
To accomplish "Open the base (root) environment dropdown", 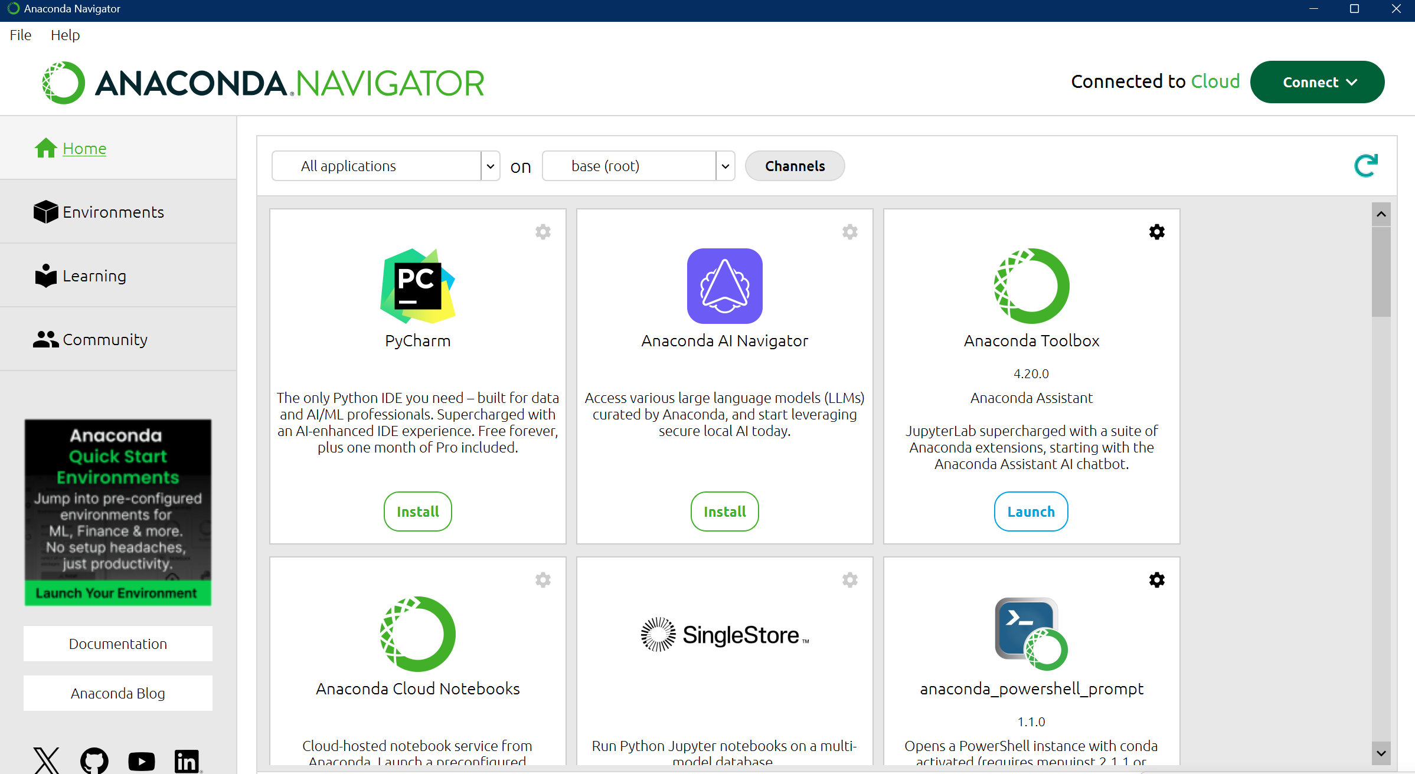I will click(725, 166).
